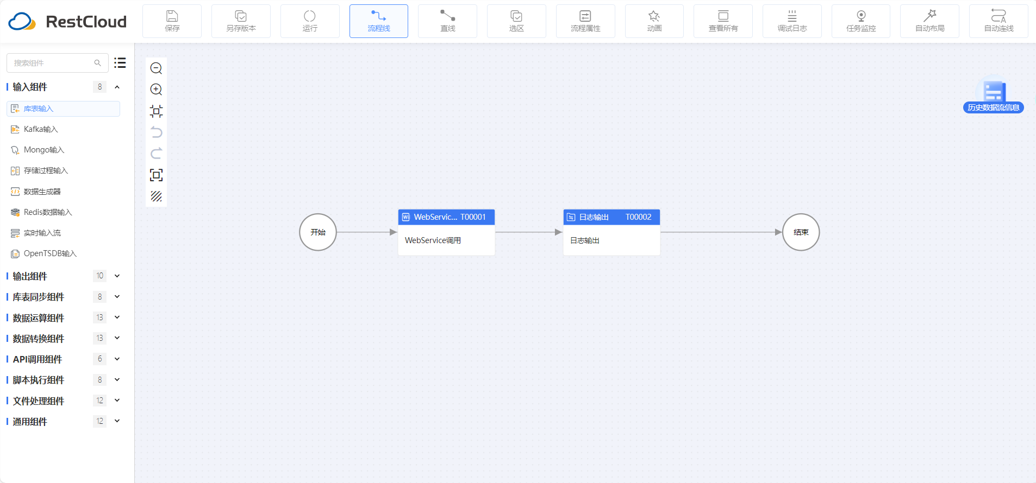Select the 日志输出 T00002 node header
This screenshot has height=483, width=1036.
pos(611,217)
